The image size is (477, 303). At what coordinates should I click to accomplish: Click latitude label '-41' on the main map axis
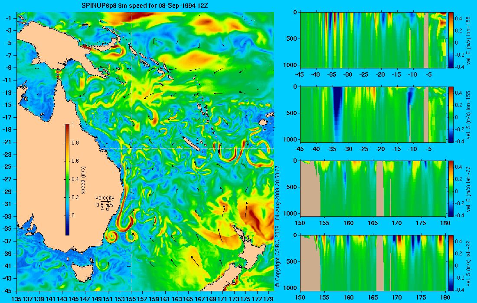click(8, 266)
